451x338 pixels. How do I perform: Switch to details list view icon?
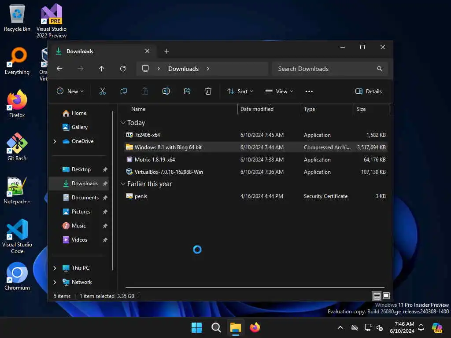[x=377, y=296]
